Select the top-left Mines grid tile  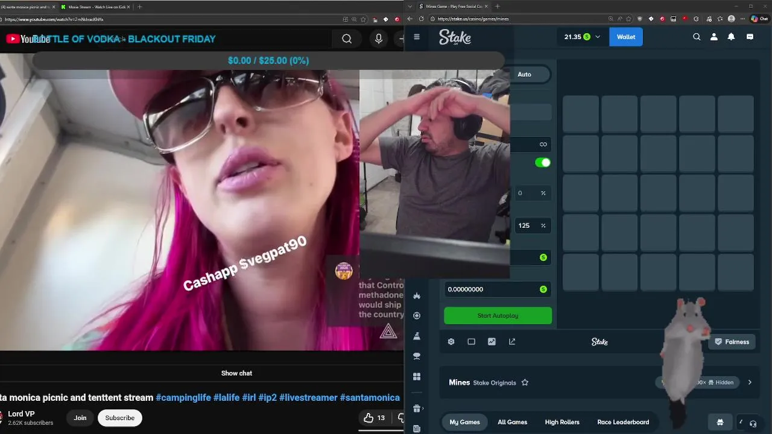coord(581,114)
